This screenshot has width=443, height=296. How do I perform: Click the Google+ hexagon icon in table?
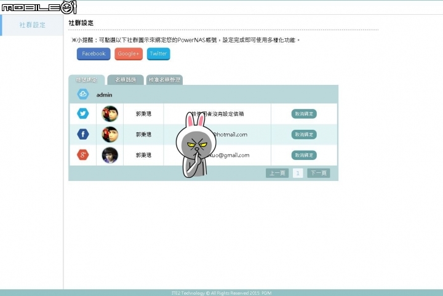coord(83,155)
